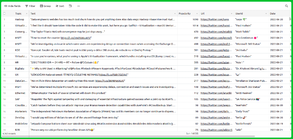Click the "Matt Taibbi" UserId cell
The height and width of the screenshot is (139, 293).
pos(251,32)
